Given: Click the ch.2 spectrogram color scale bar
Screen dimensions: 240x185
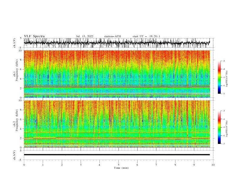Looking at the screenshot, I should [219, 127].
